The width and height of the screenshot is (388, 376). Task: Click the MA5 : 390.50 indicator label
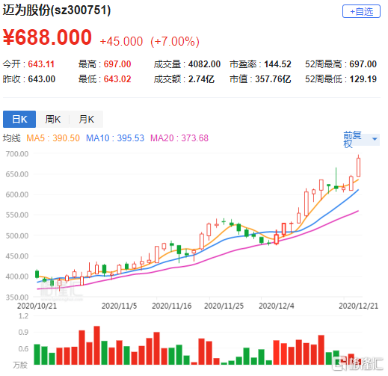53,138
